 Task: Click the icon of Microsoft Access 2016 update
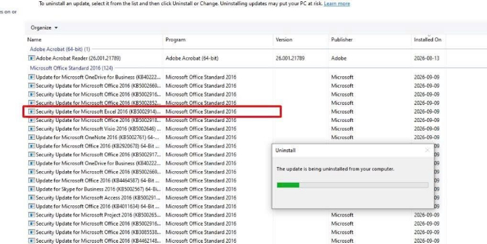point(32,198)
